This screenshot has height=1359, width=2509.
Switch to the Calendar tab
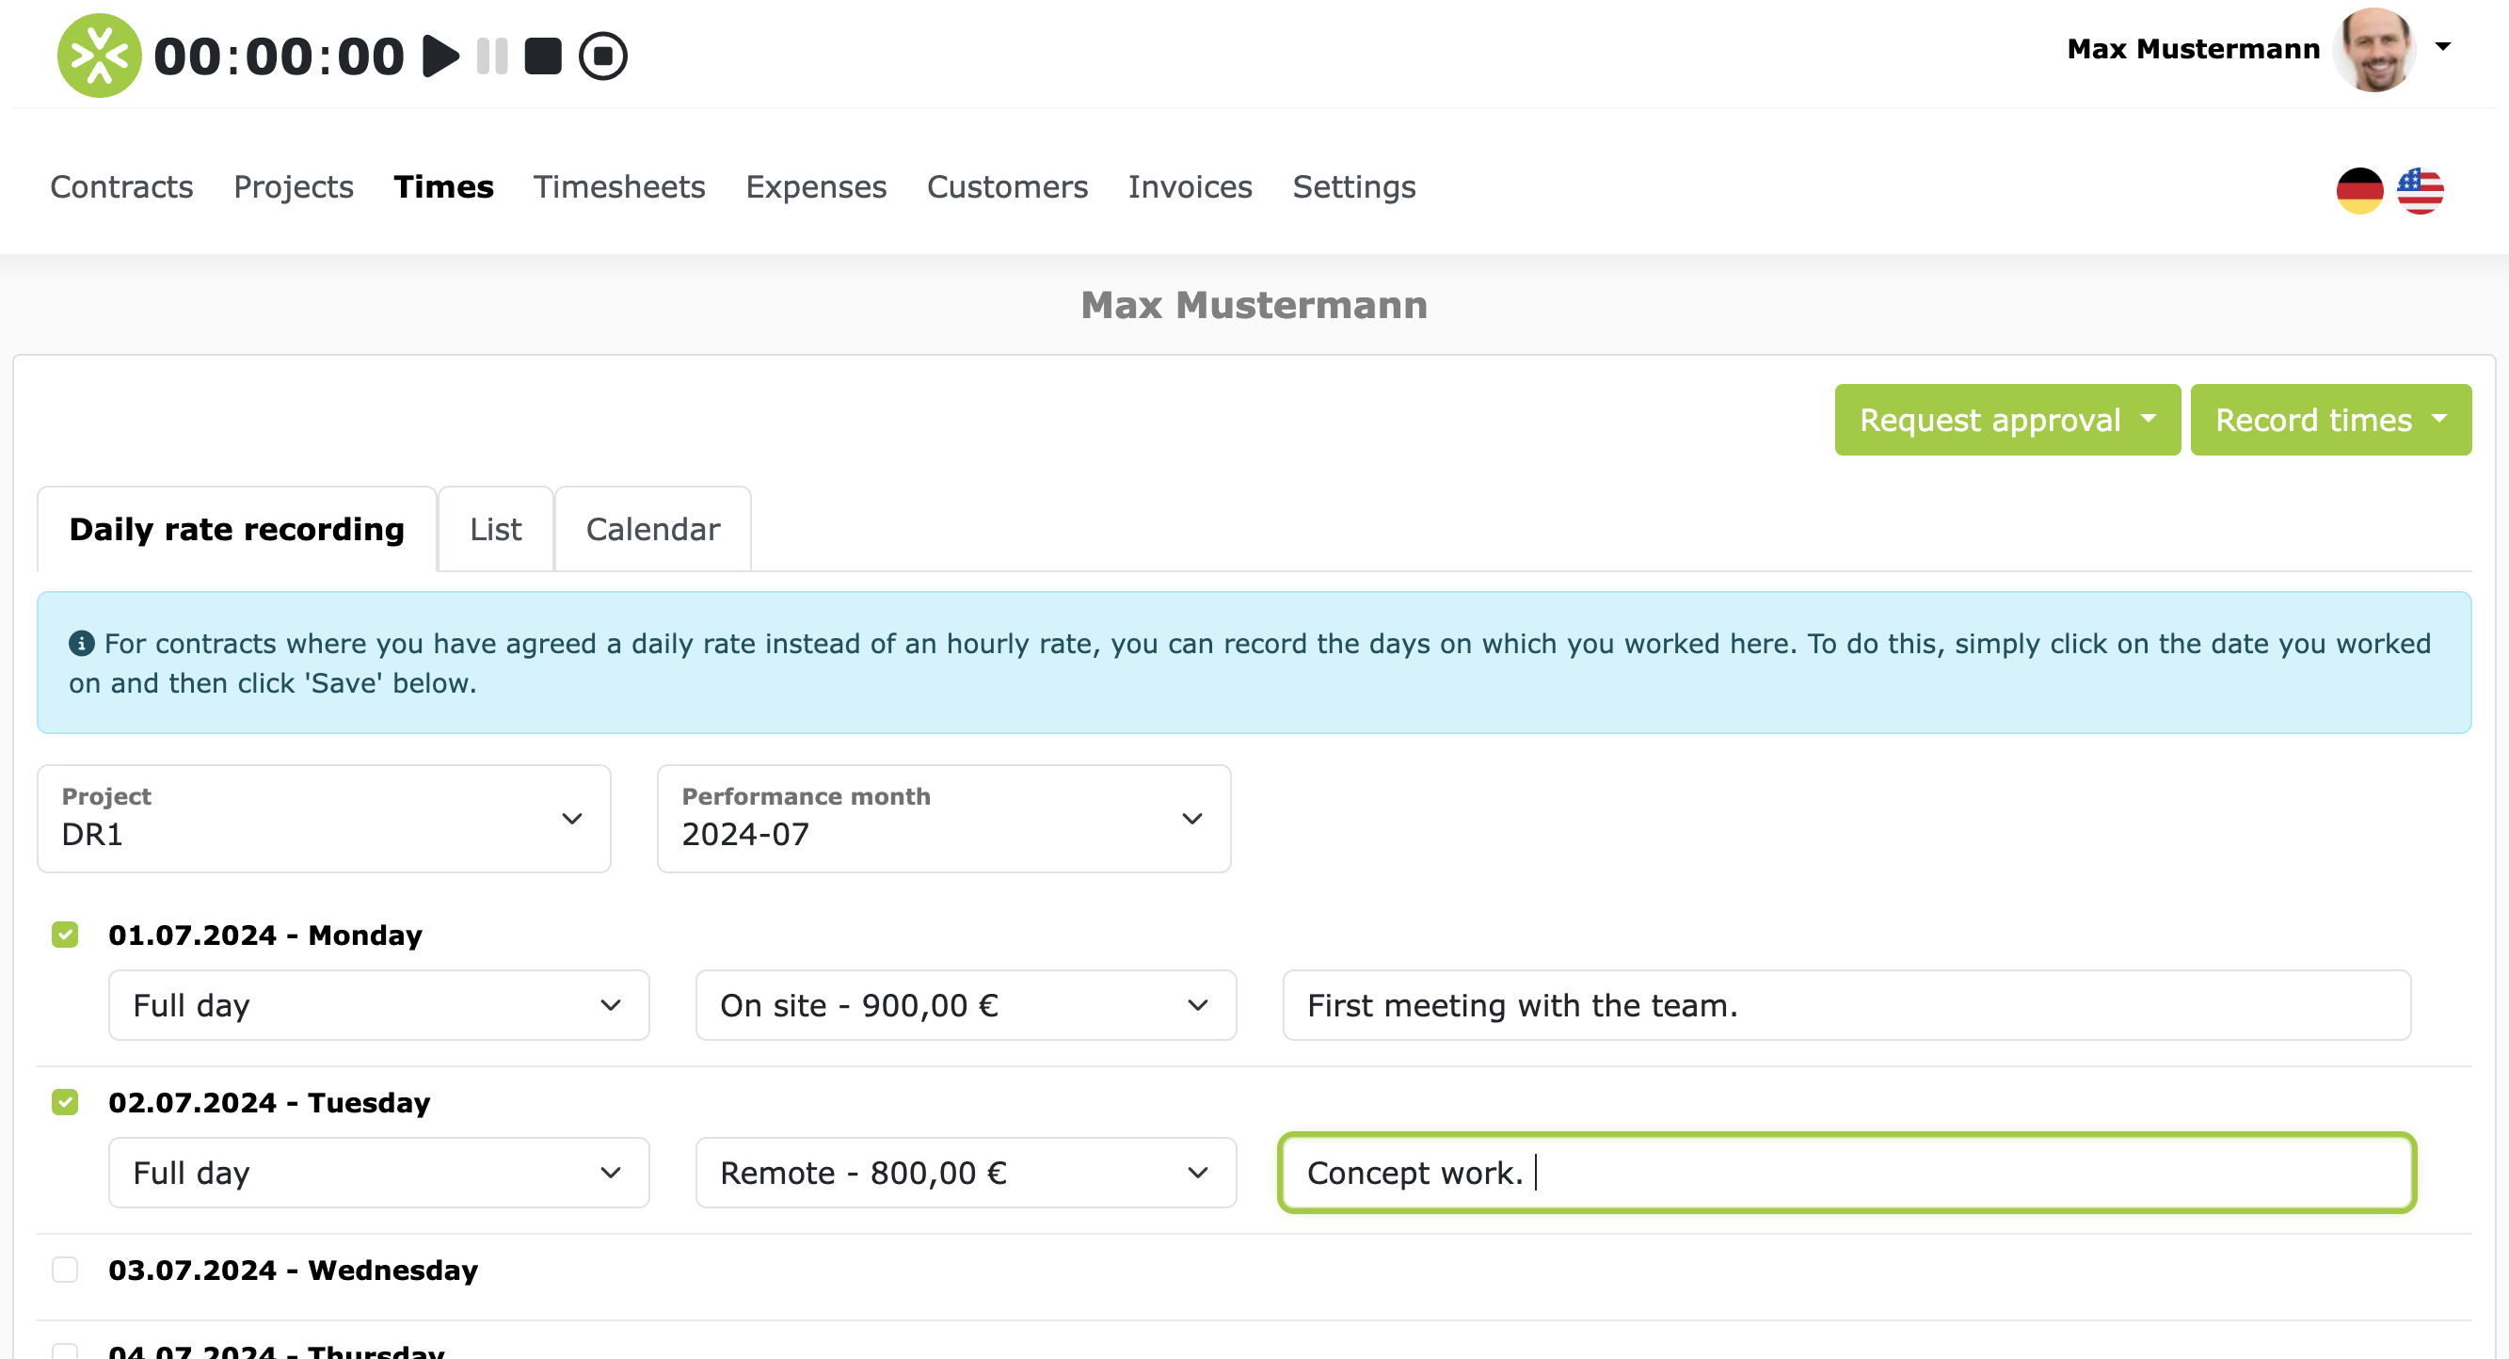(x=651, y=528)
